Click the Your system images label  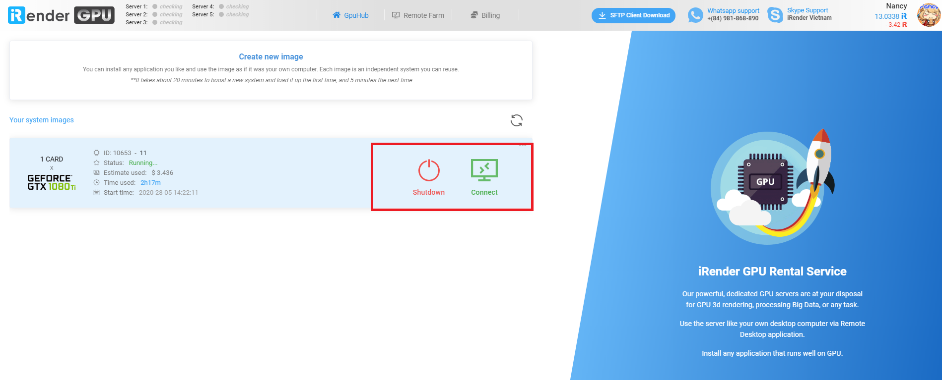click(42, 120)
